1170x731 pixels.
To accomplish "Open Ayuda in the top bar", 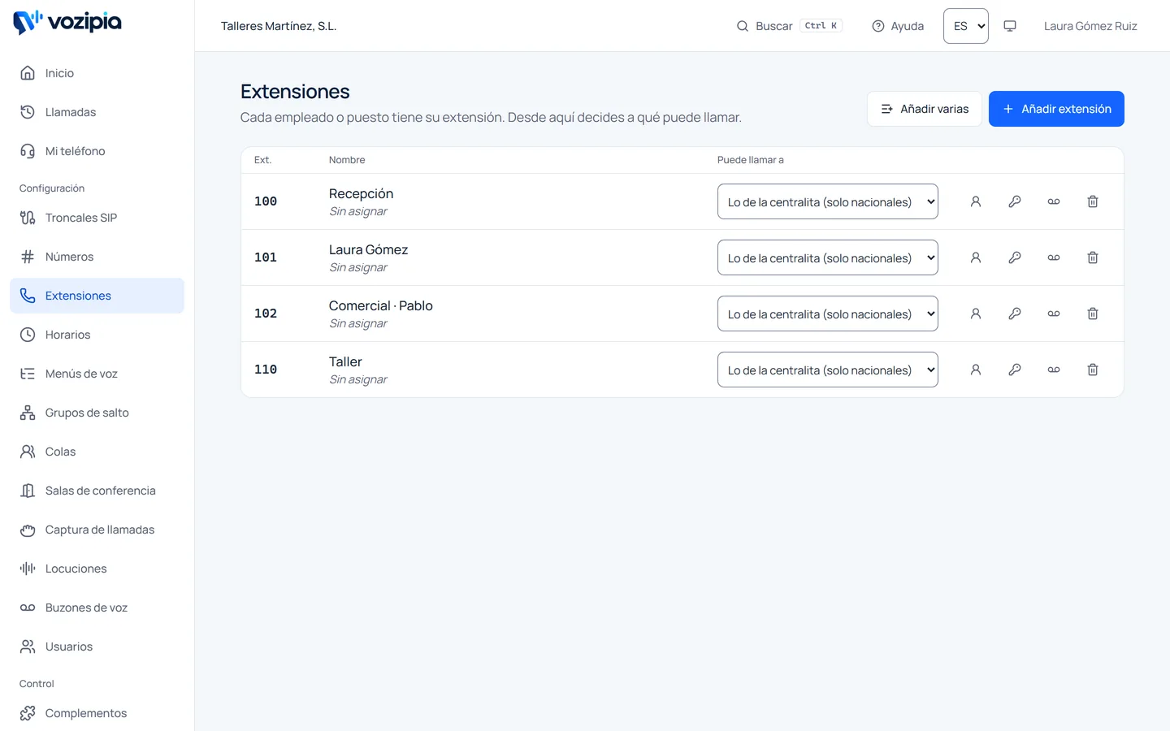I will point(898,26).
